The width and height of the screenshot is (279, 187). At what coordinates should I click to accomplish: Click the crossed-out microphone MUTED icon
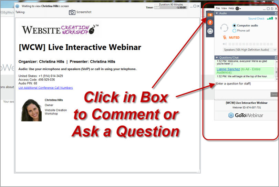225,38
